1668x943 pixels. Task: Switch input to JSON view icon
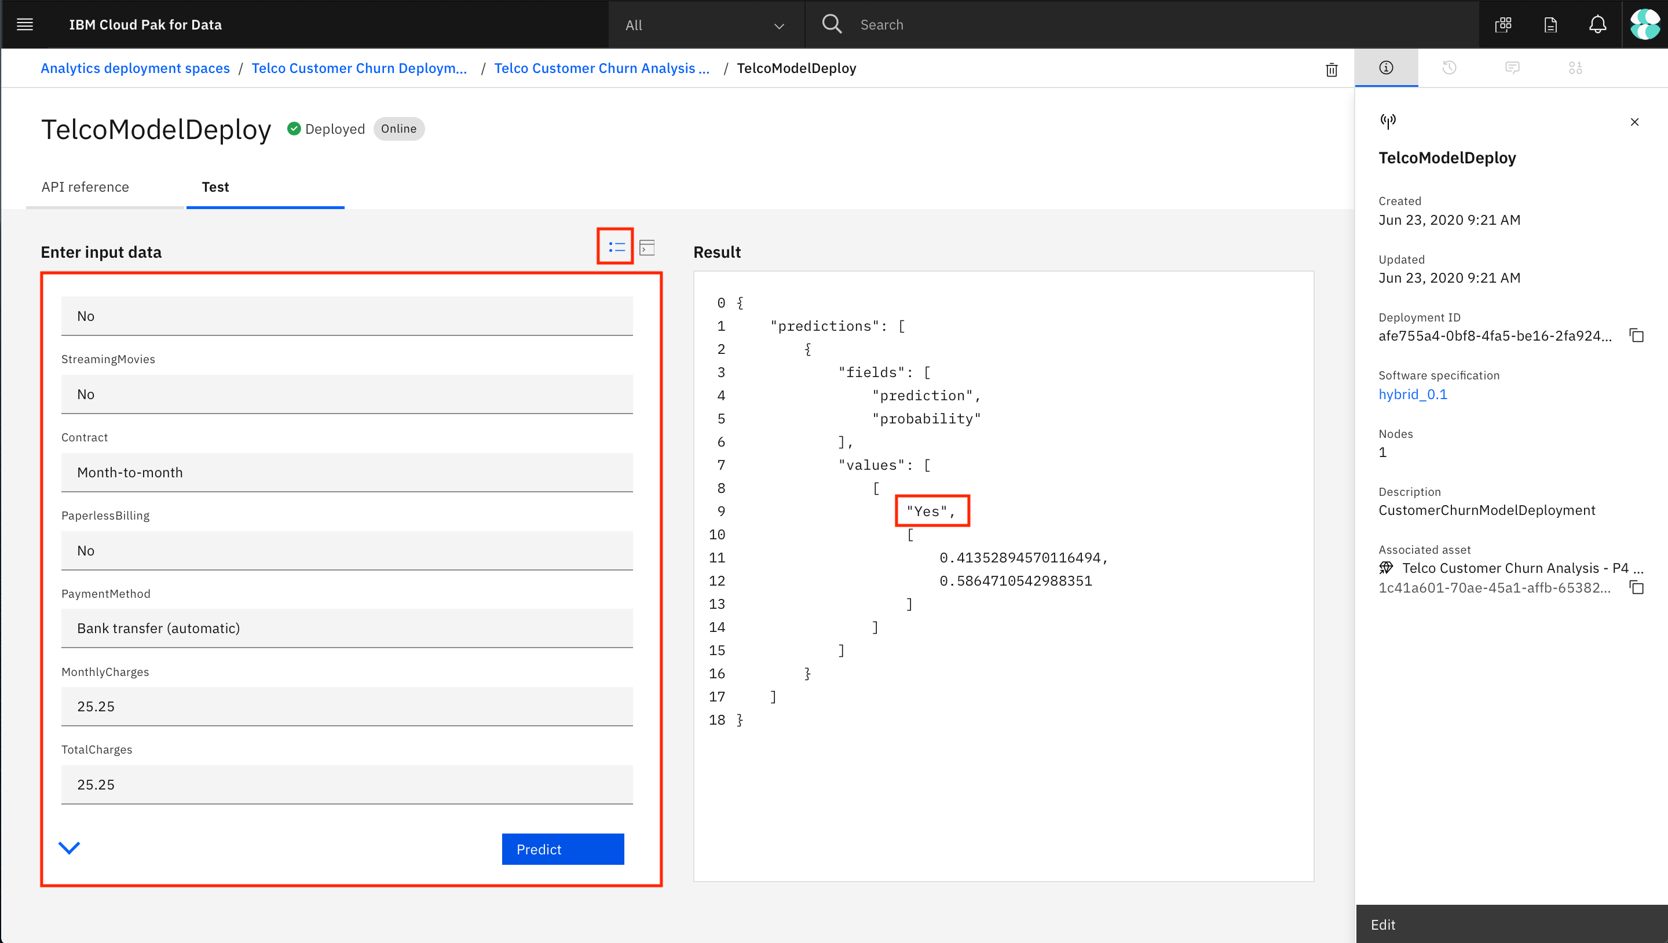[647, 247]
